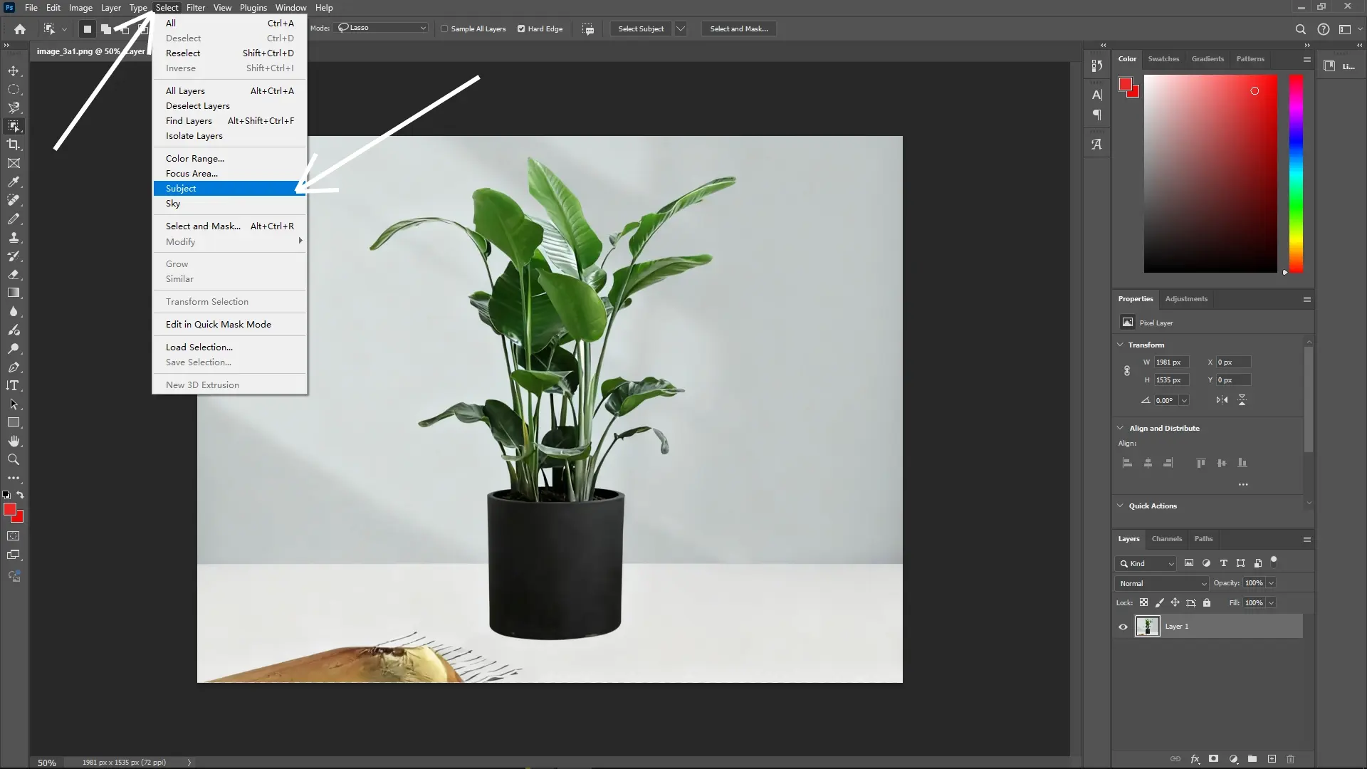
Task: Select the Lasso tool
Action: click(14, 108)
